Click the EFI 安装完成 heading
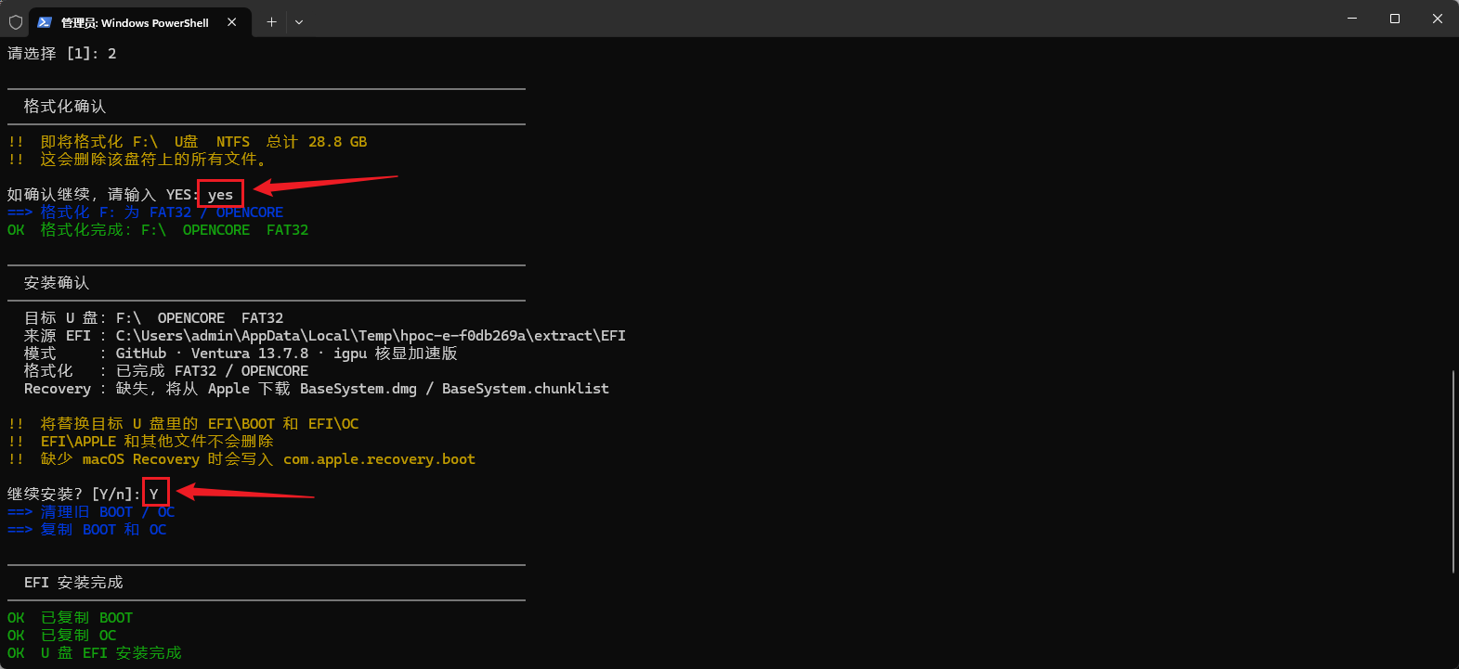1459x669 pixels. point(73,583)
